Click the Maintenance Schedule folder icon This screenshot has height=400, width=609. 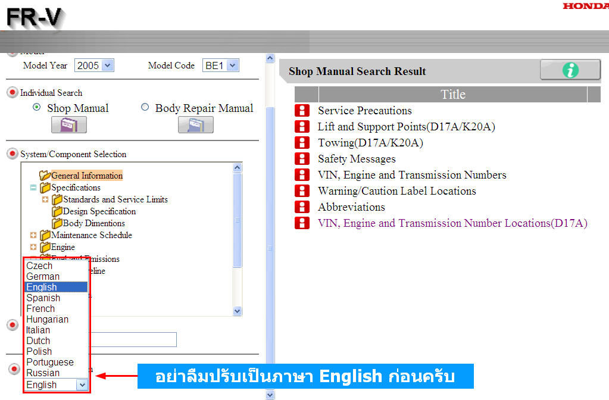(45, 235)
